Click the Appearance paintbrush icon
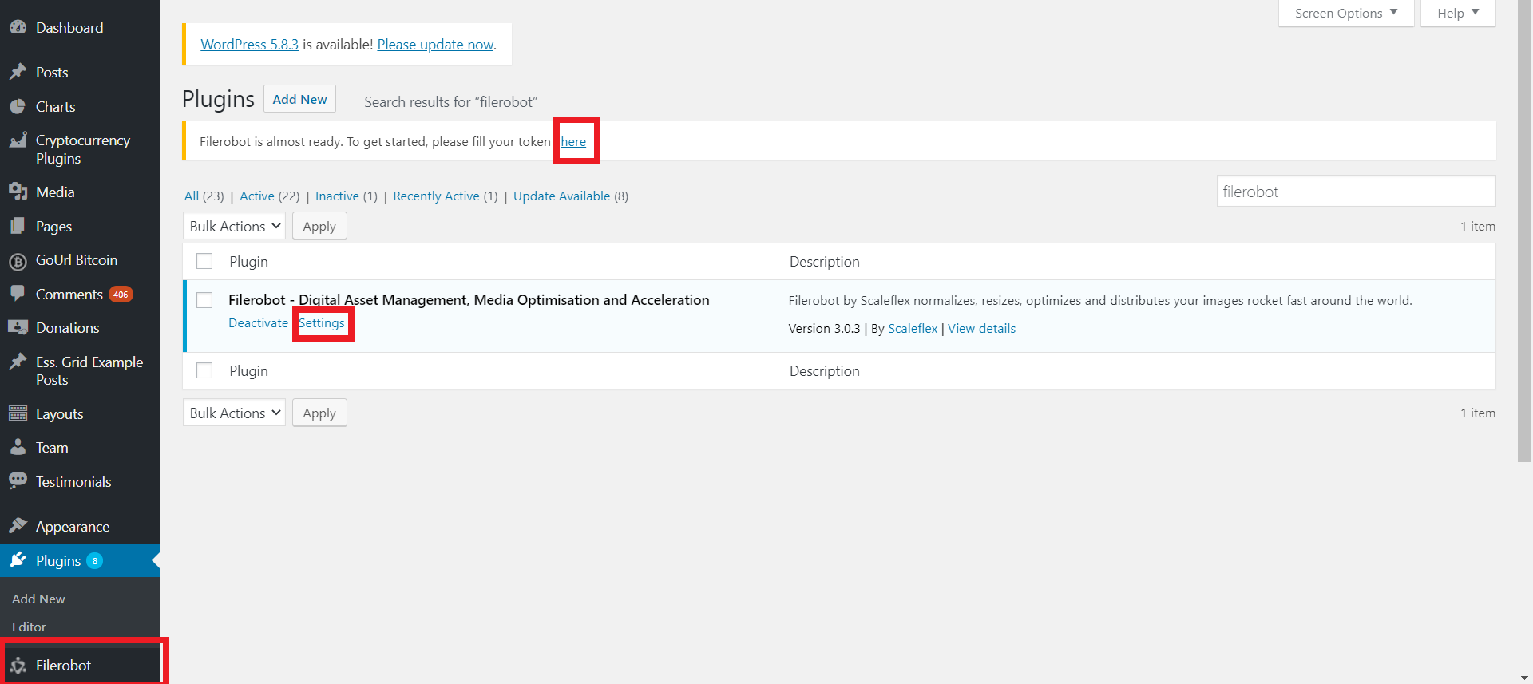The height and width of the screenshot is (684, 1533). (18, 526)
